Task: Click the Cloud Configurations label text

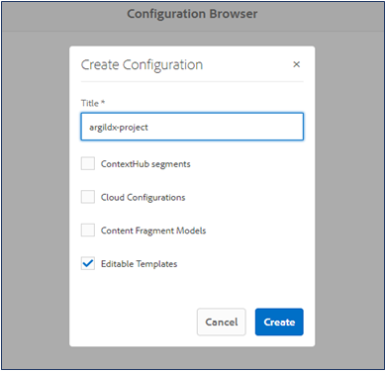Action: [x=143, y=197]
